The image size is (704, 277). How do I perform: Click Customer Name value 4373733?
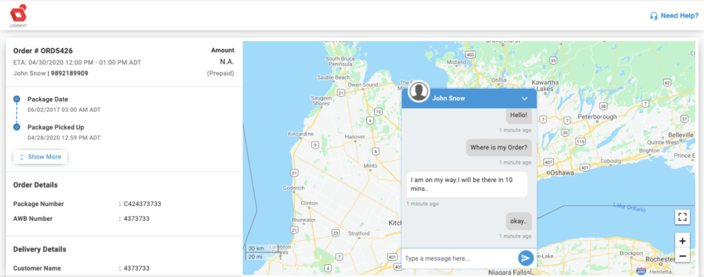[136, 268]
